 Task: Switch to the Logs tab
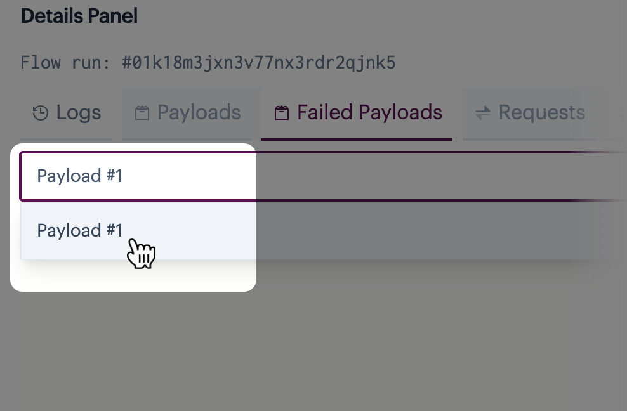point(66,114)
